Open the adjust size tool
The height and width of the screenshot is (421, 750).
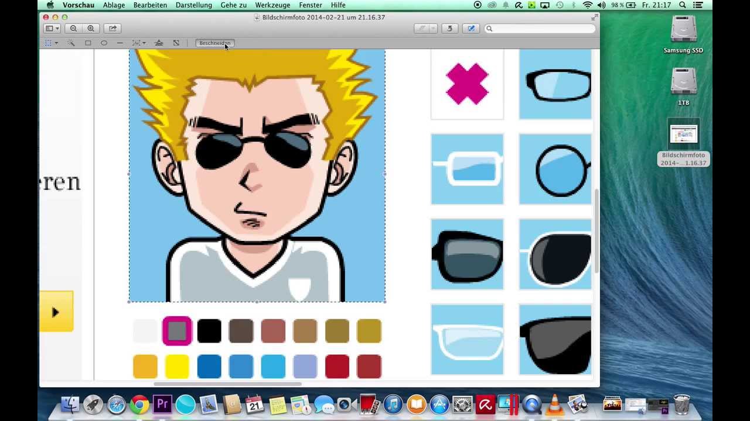[x=176, y=43]
